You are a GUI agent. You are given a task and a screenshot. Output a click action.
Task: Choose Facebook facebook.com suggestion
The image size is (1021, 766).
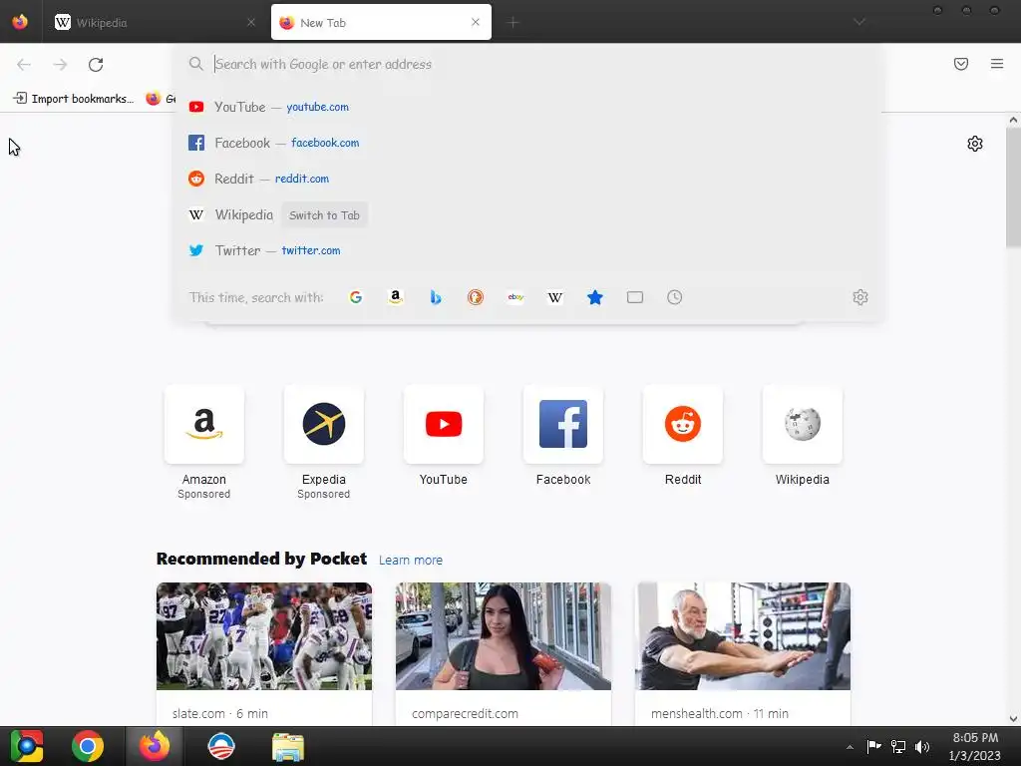point(527,143)
